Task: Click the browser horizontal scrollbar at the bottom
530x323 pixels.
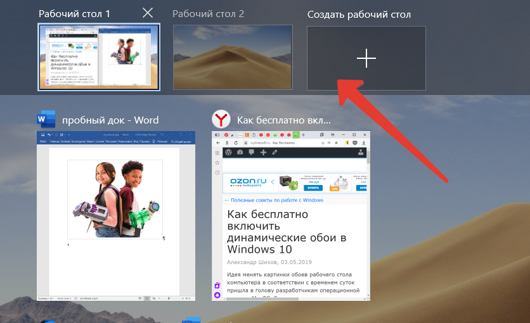Action: (x=262, y=299)
